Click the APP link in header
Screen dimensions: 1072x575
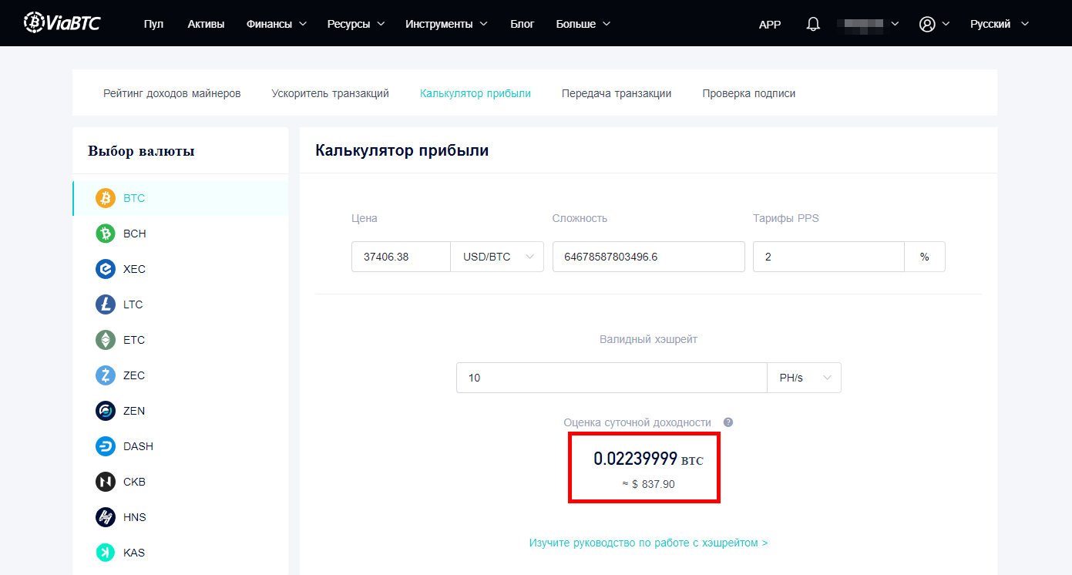(x=769, y=24)
